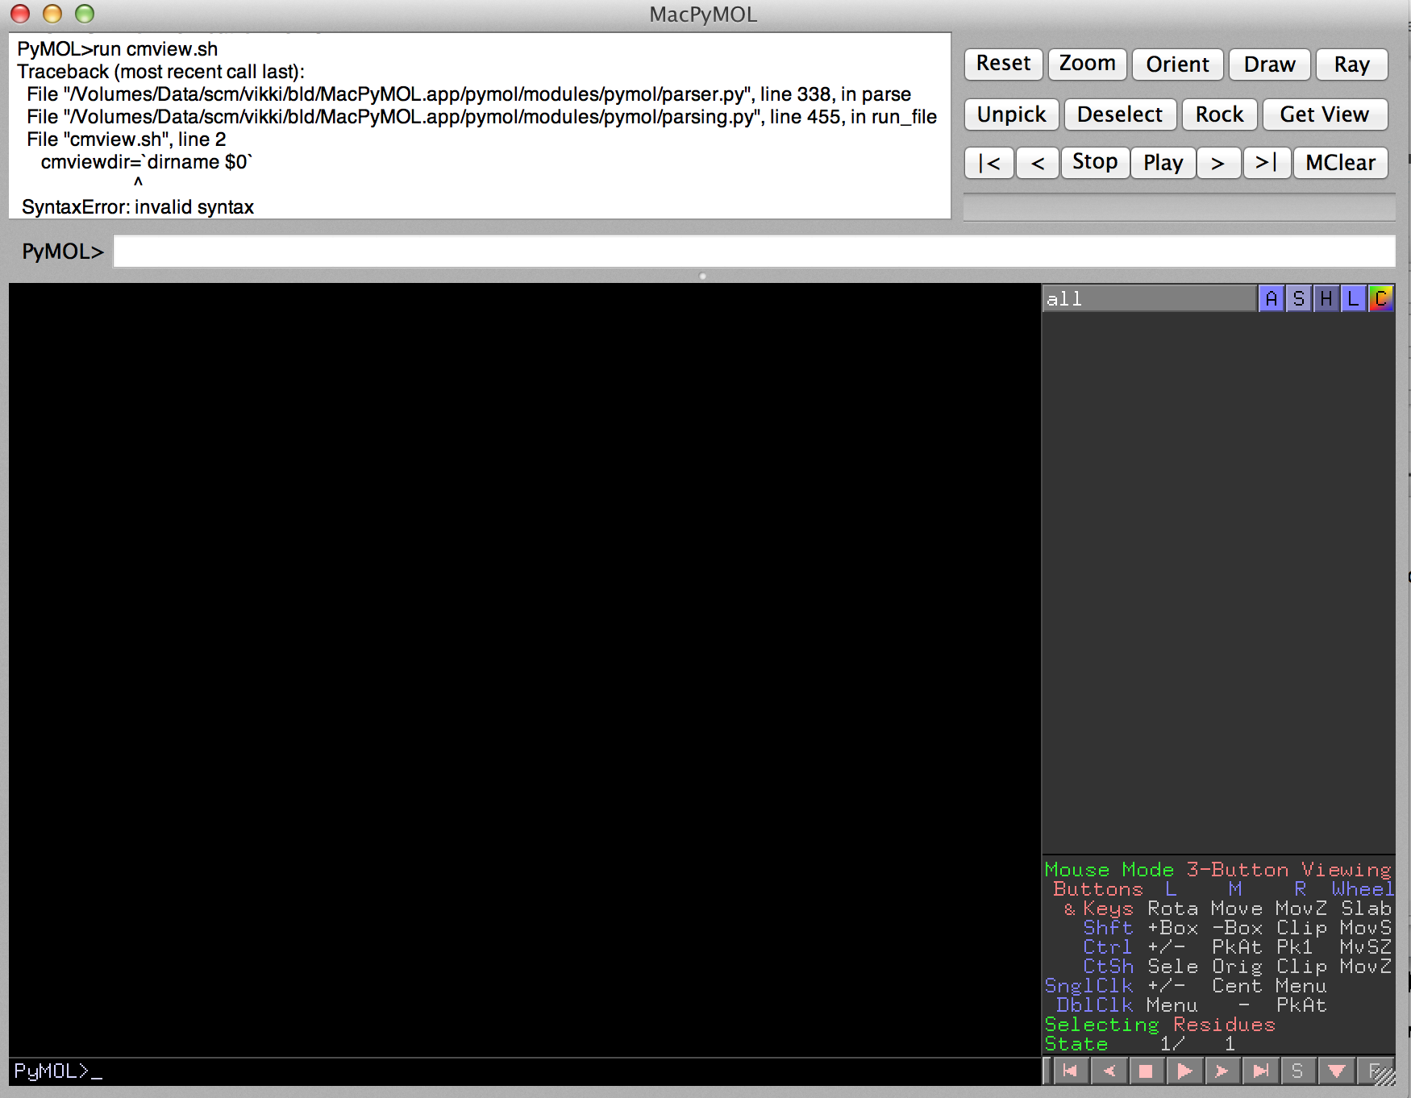Image resolution: width=1411 pixels, height=1098 pixels.
Task: Click the divider handle dot below the command line
Action: [x=703, y=276]
